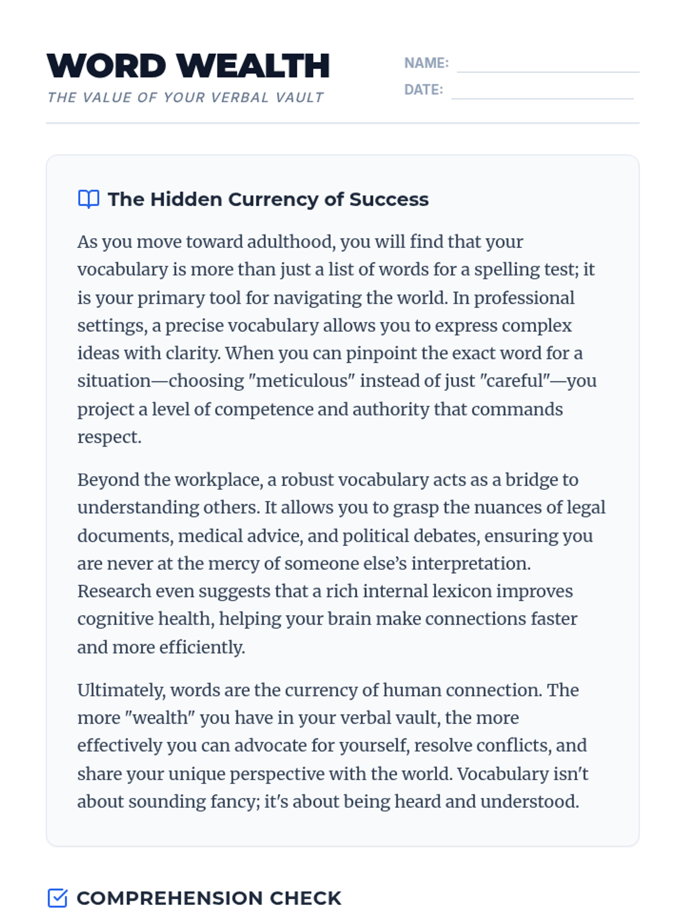The image size is (685, 914).
Task: Click the paragraph starting "As you move toward adulthood"
Action: pyautogui.click(x=337, y=339)
